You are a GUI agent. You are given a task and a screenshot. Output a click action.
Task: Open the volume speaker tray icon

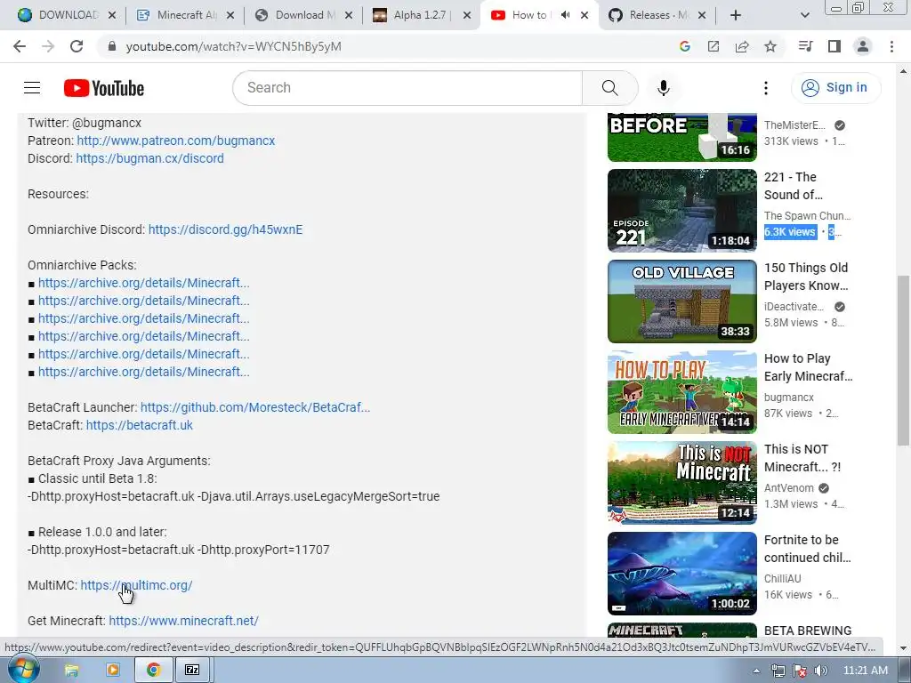(x=821, y=671)
